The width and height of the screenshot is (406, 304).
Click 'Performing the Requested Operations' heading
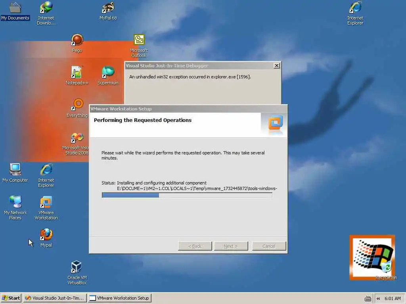(x=143, y=120)
